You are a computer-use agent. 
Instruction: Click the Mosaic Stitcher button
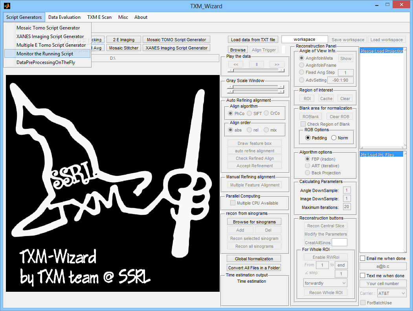[x=124, y=48]
